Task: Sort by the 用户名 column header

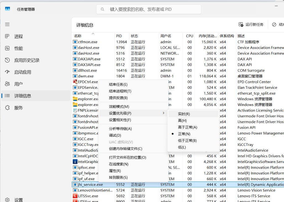Action: [x=171, y=36]
